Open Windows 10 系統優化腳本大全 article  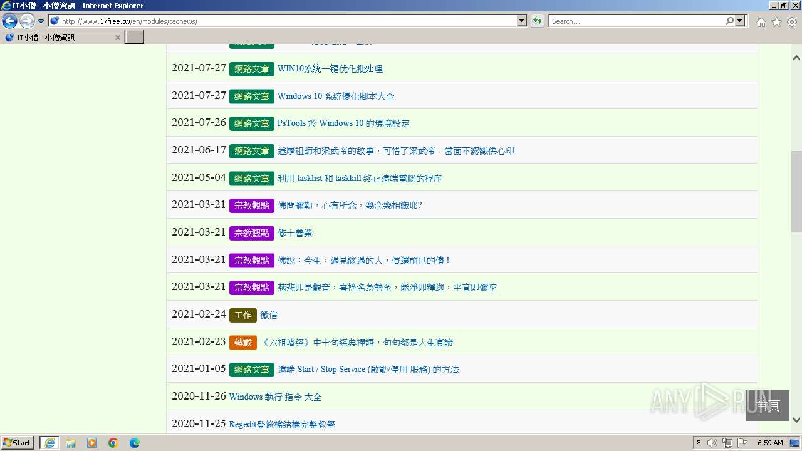tap(336, 96)
